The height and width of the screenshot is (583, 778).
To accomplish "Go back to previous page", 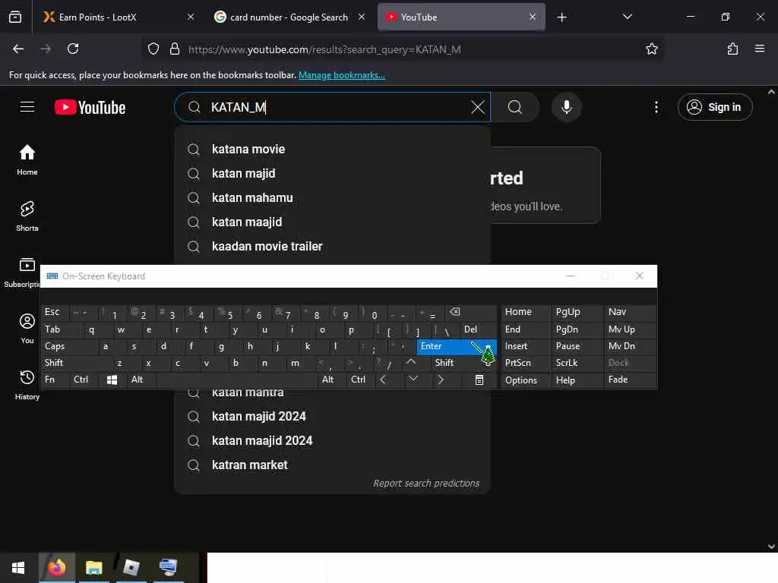I will click(18, 49).
